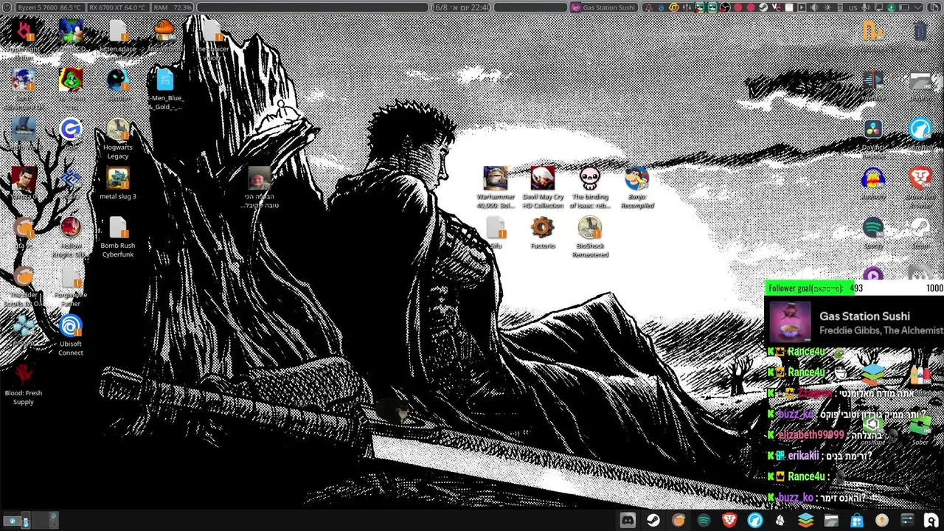944x531 pixels.
Task: Switch the 'us' keyboard layout indicator
Action: (x=853, y=7)
